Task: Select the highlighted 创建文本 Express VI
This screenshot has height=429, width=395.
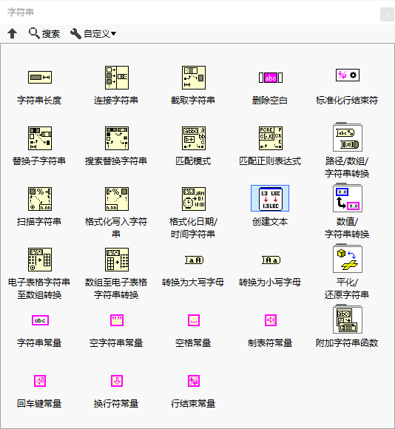Action: click(270, 198)
